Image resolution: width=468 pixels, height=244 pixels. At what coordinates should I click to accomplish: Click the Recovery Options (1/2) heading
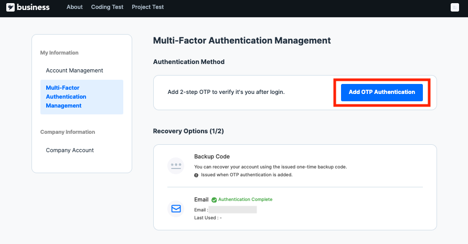tap(188, 131)
